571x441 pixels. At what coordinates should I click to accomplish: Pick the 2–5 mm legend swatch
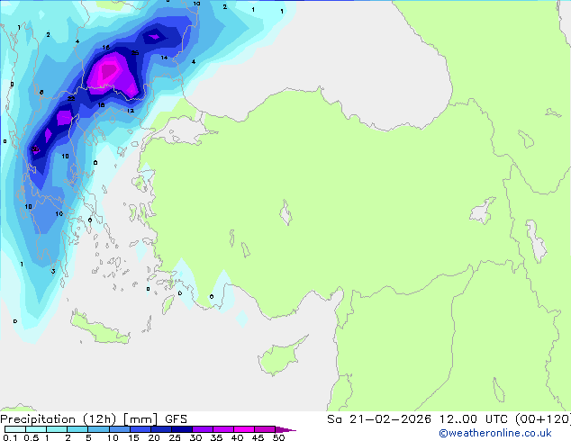77,429
